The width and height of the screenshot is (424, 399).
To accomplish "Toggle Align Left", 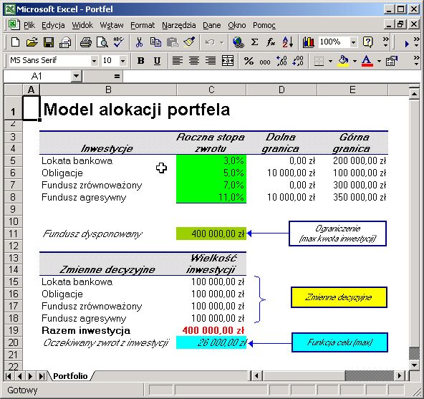I will [x=178, y=61].
